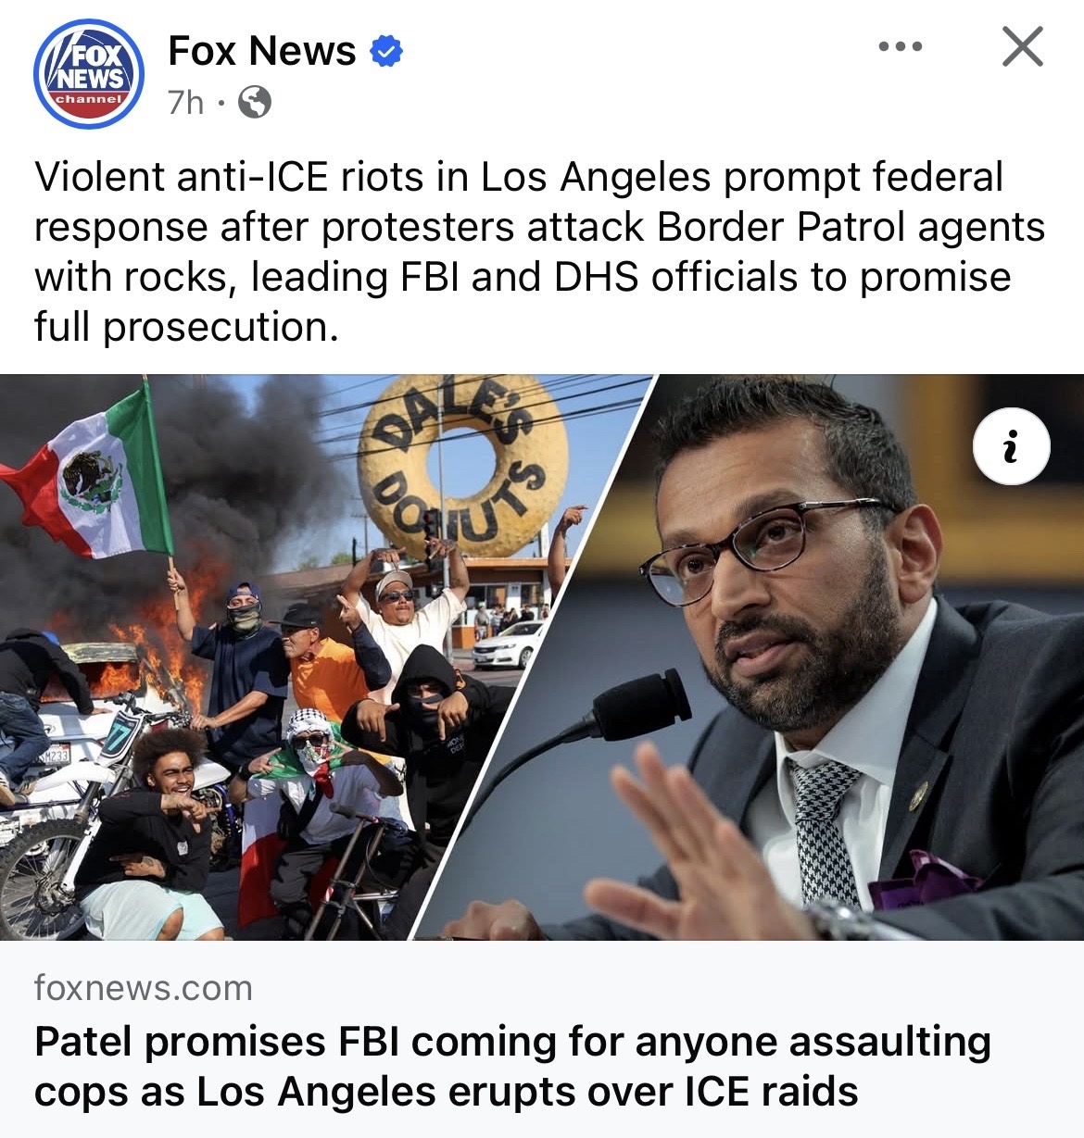1084x1138 pixels.
Task: Dismiss the post with the X icon
Action: [1023, 46]
